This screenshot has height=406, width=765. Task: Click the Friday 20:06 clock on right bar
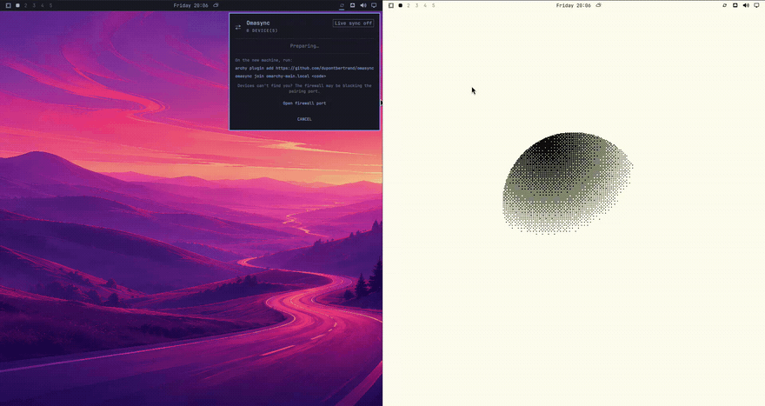pos(573,5)
